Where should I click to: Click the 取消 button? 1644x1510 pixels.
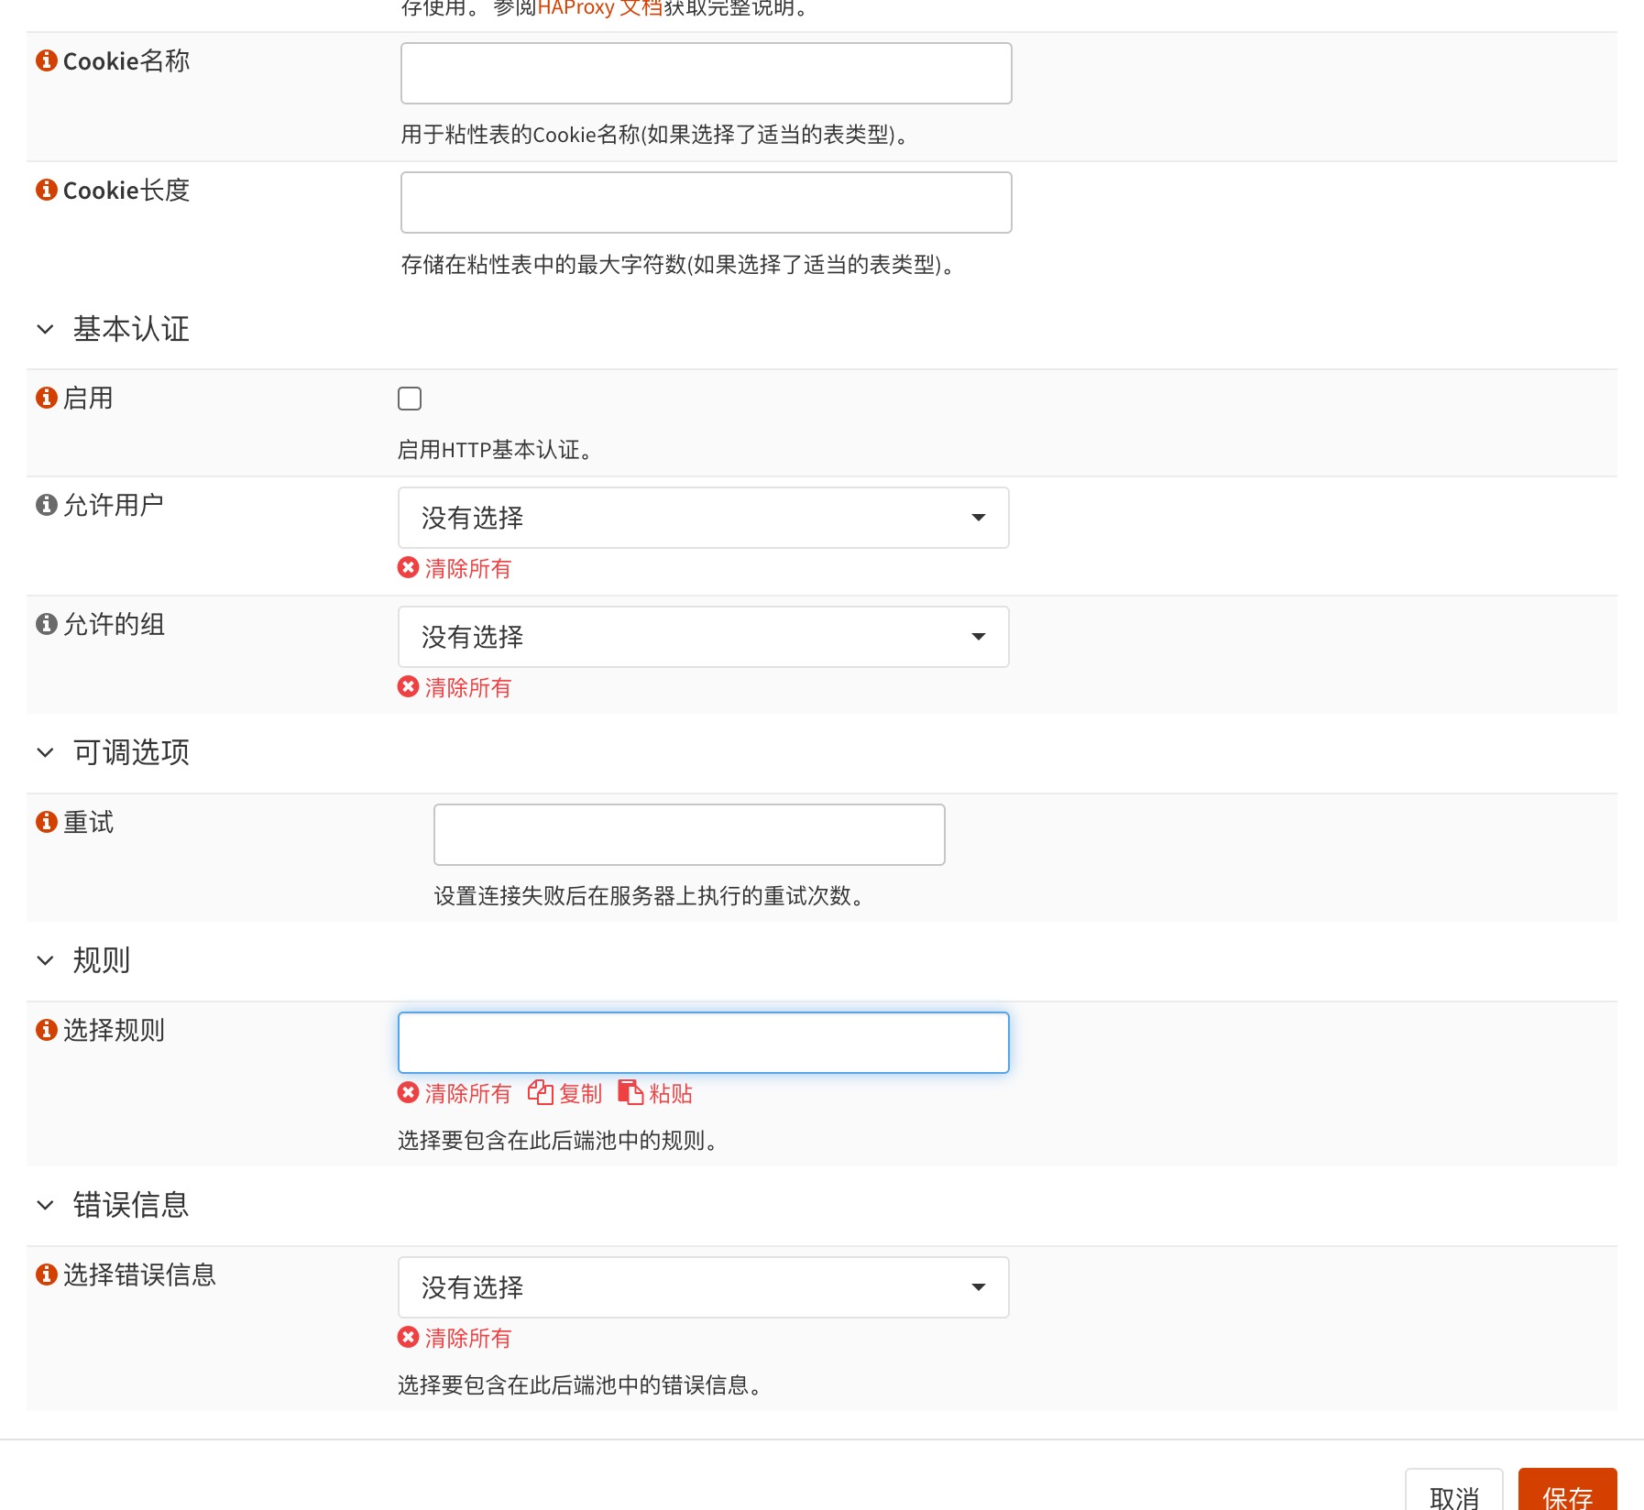pyautogui.click(x=1453, y=1494)
